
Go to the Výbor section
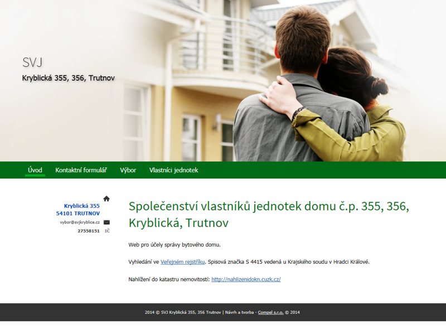coord(128,170)
